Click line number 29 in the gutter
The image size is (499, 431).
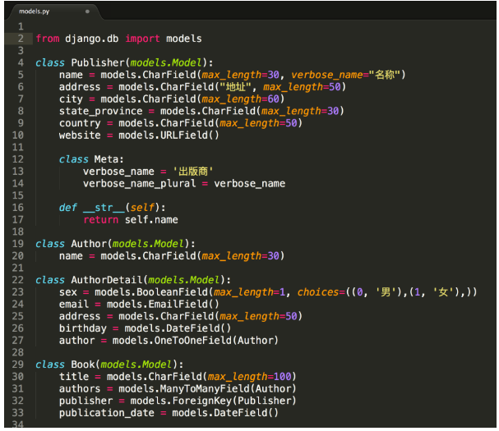click(x=18, y=365)
